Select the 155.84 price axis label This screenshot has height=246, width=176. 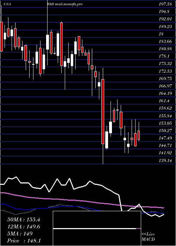point(165,116)
